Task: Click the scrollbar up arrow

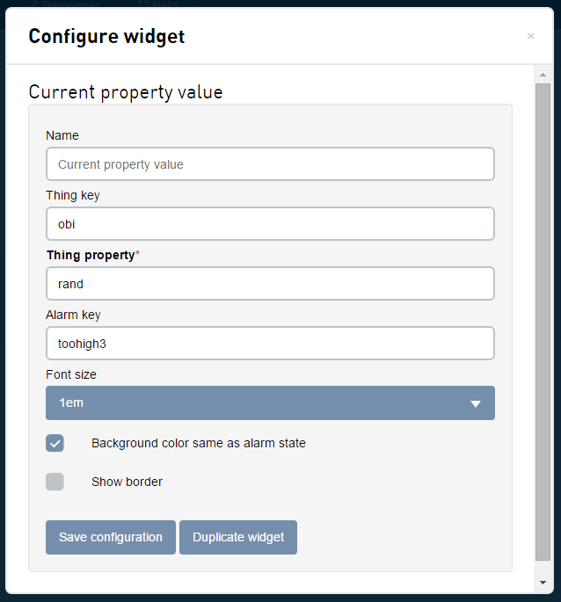Action: click(543, 74)
